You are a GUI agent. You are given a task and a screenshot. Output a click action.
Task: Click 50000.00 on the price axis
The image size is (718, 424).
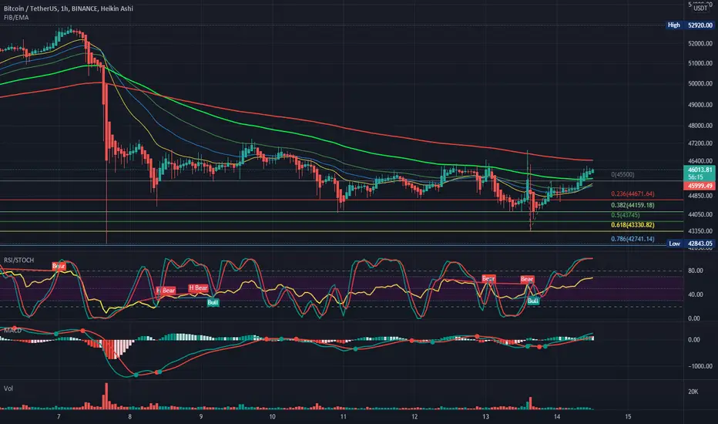tap(700, 83)
